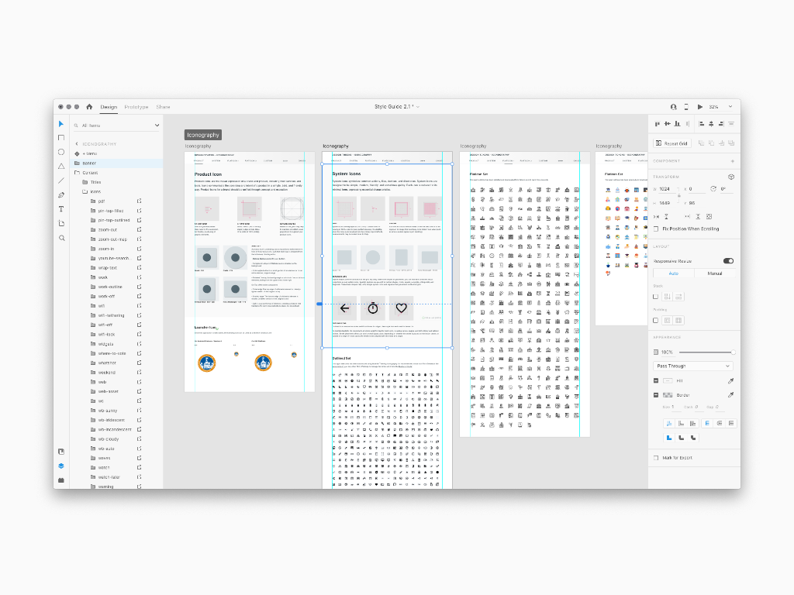This screenshot has width=794, height=595.
Task: Switch to the Design tab
Action: coord(109,107)
